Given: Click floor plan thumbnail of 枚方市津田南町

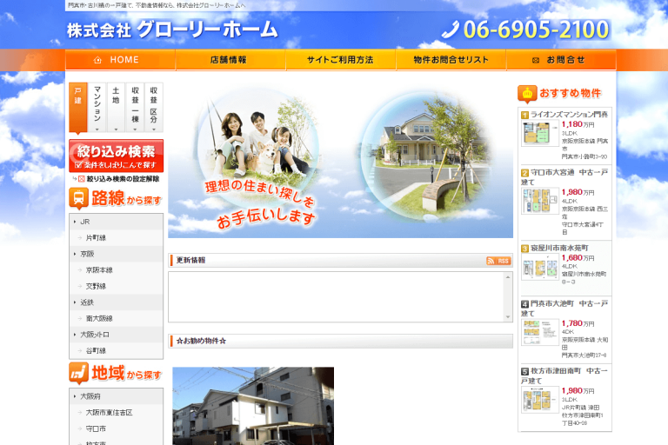Looking at the screenshot, I should coord(540,400).
